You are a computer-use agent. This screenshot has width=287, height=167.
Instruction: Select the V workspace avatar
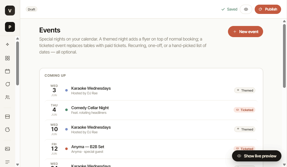[10, 11]
